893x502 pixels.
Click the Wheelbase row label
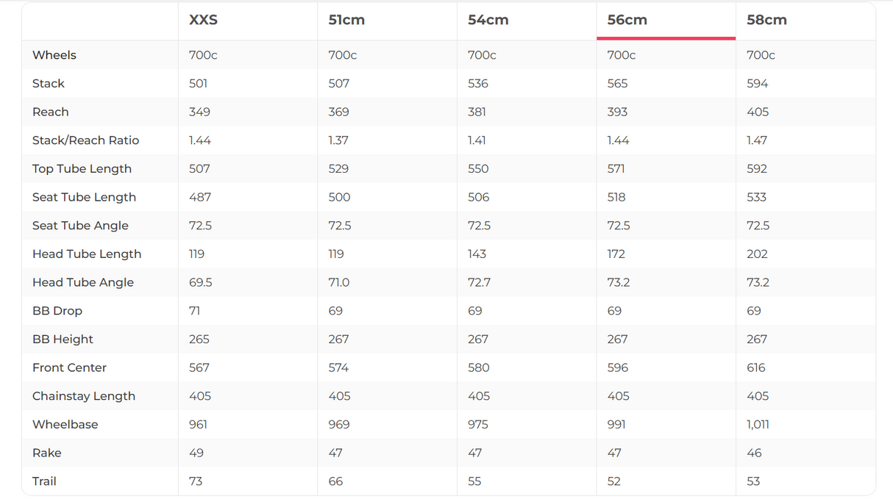click(x=65, y=425)
